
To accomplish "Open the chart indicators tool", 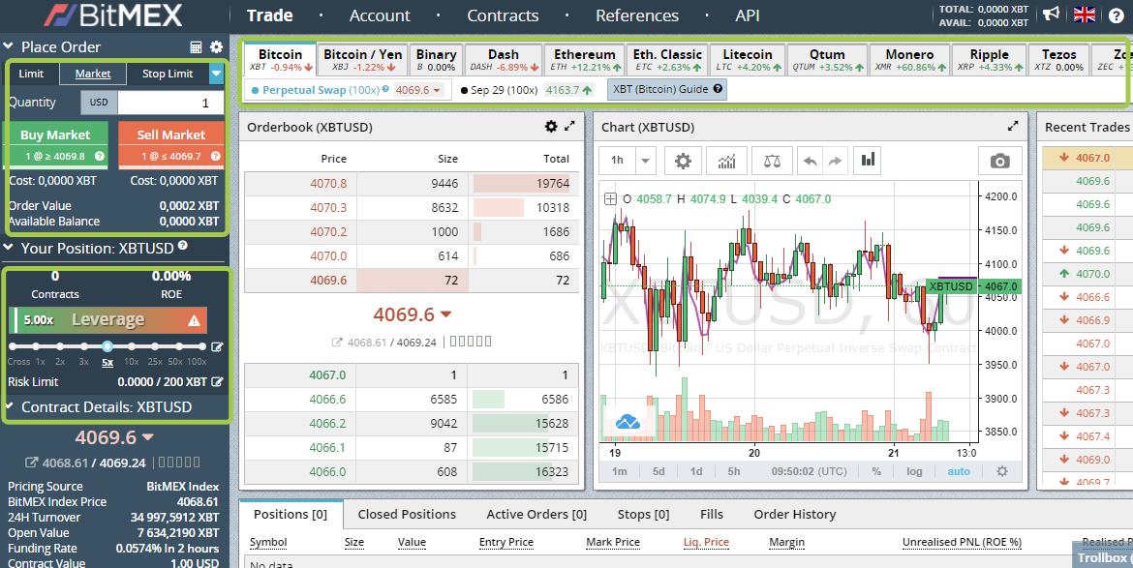I will (x=726, y=161).
